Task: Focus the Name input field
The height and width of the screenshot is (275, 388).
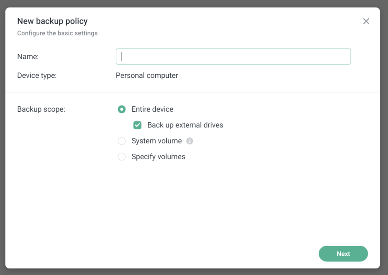Action: 233,57
